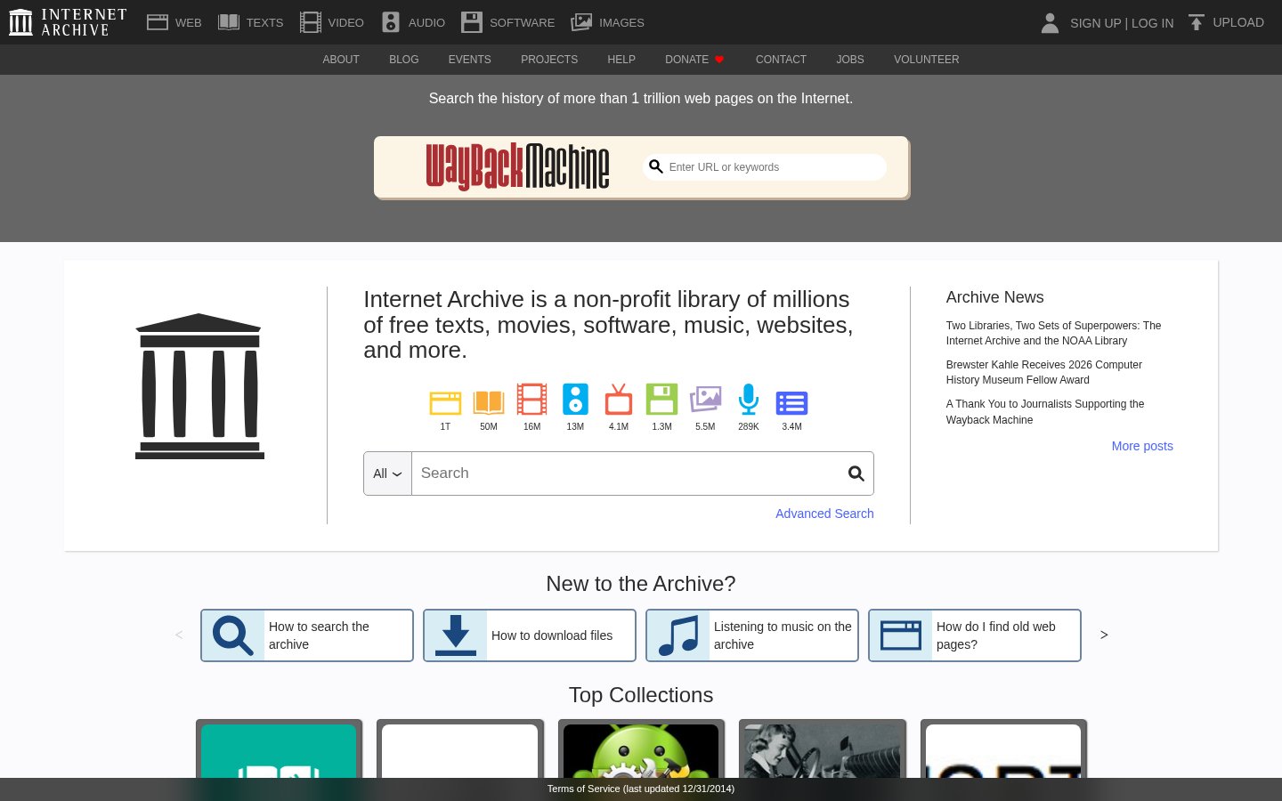Open the Projects menu item
This screenshot has width=1282, height=801.
point(549,60)
